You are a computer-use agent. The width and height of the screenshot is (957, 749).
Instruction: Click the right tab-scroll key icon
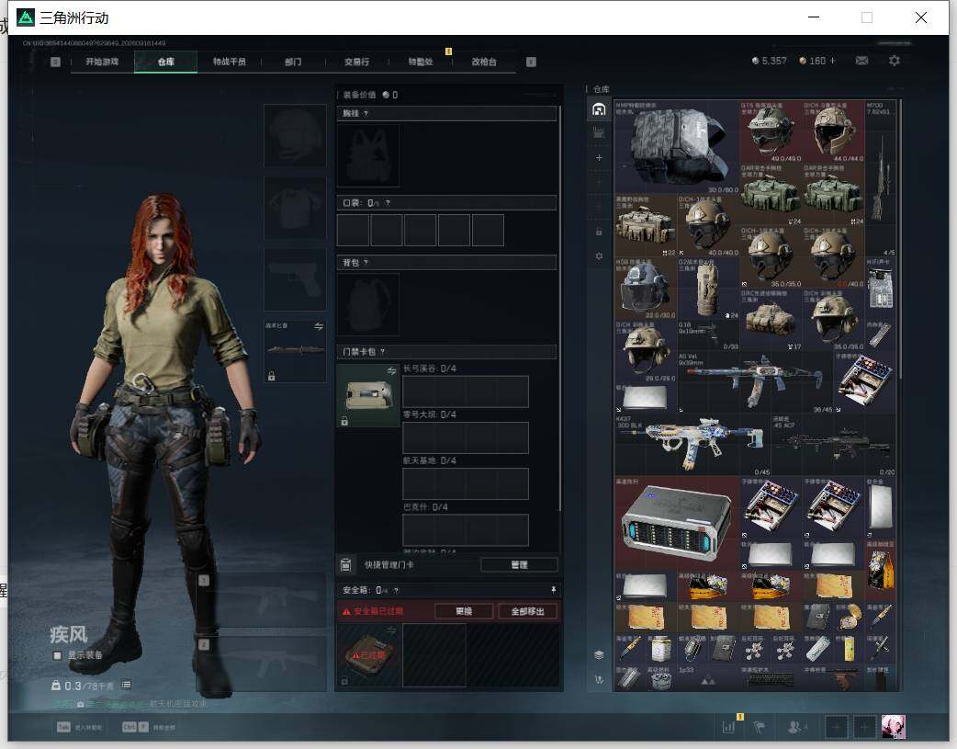(531, 62)
